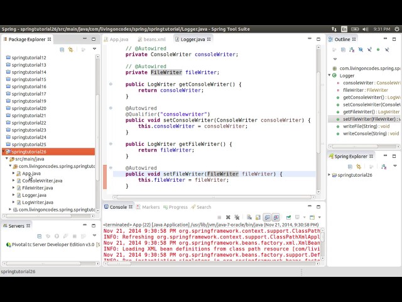The image size is (402, 302).
Task: Click Link with Editor icon in Package Explorer
Action: [x=70, y=49]
